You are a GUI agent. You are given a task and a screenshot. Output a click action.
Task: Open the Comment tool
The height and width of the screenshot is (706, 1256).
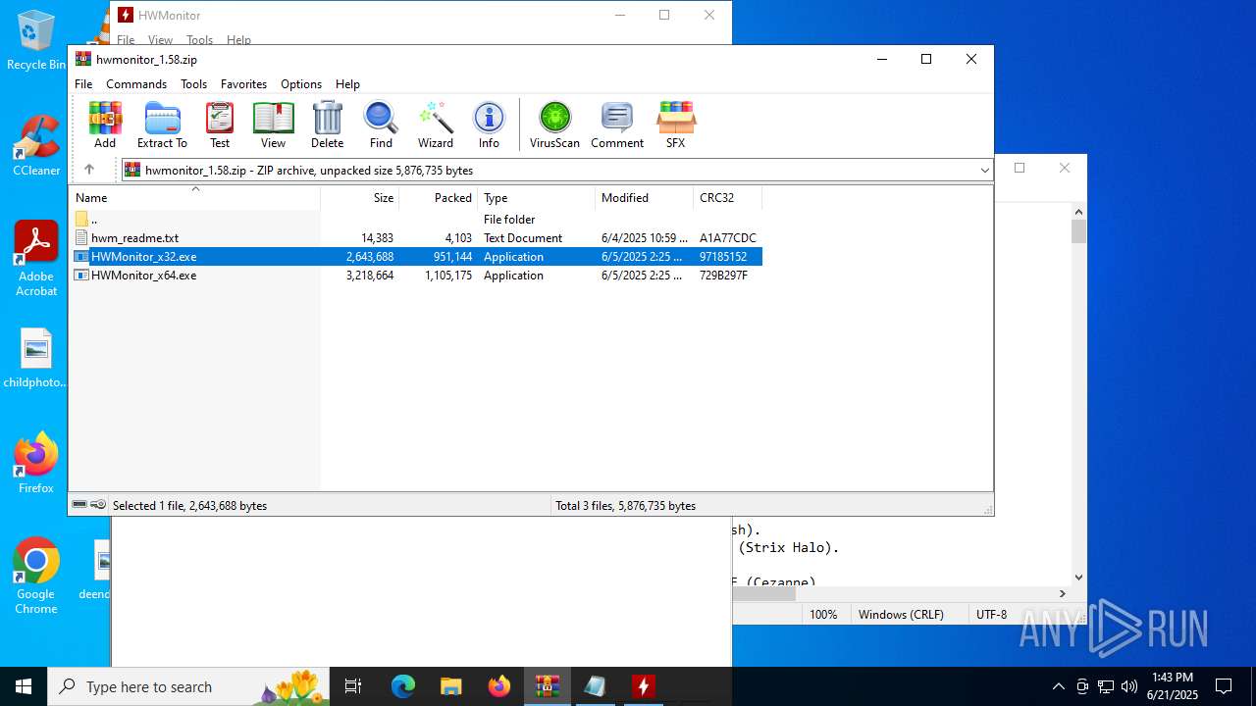[617, 125]
